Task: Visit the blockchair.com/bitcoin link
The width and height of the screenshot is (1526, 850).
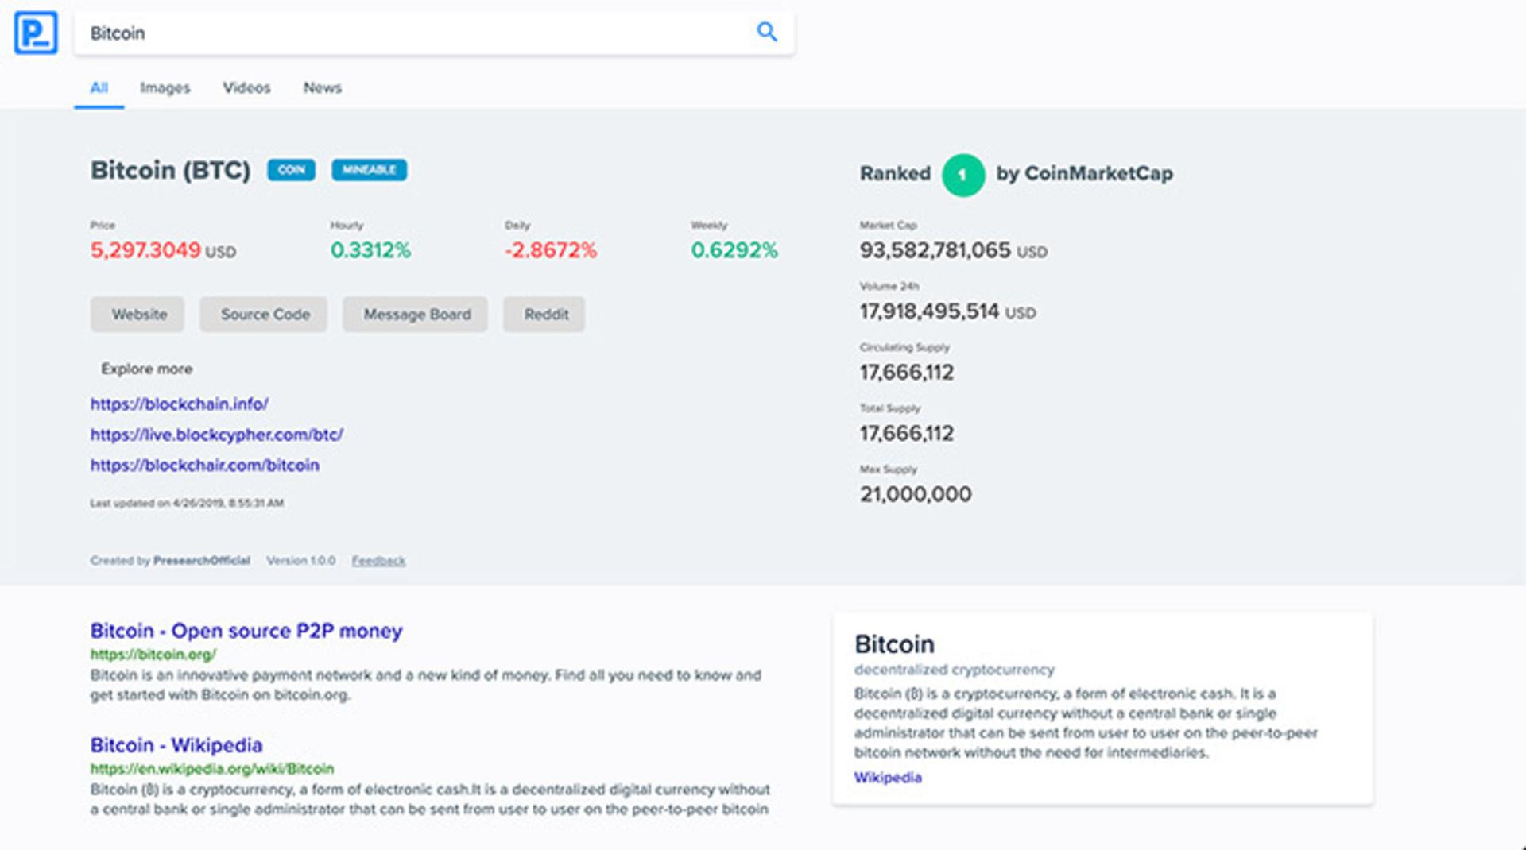Action: click(x=204, y=466)
